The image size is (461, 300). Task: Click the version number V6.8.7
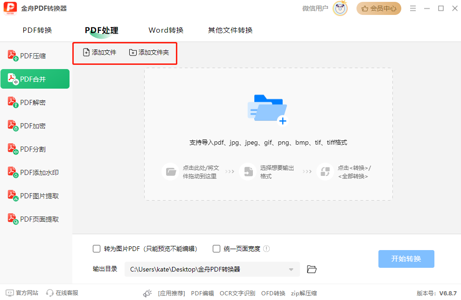tap(448, 293)
